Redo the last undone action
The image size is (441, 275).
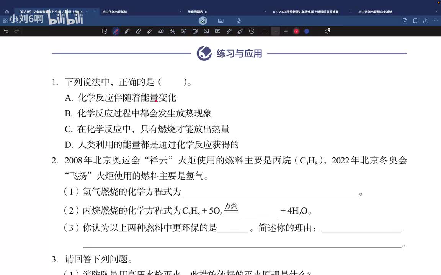pyautogui.click(x=16, y=31)
